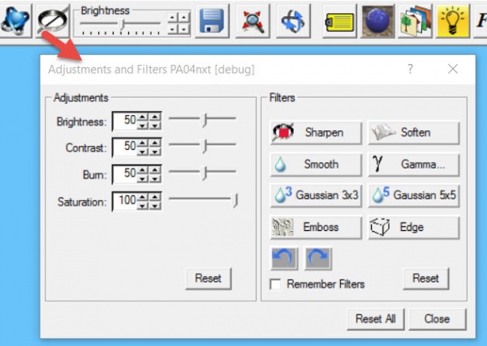Click the Reset All button
This screenshot has width=487, height=346.
pyautogui.click(x=376, y=319)
